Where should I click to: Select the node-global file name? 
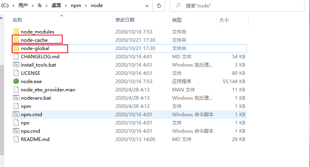[x=35, y=48]
